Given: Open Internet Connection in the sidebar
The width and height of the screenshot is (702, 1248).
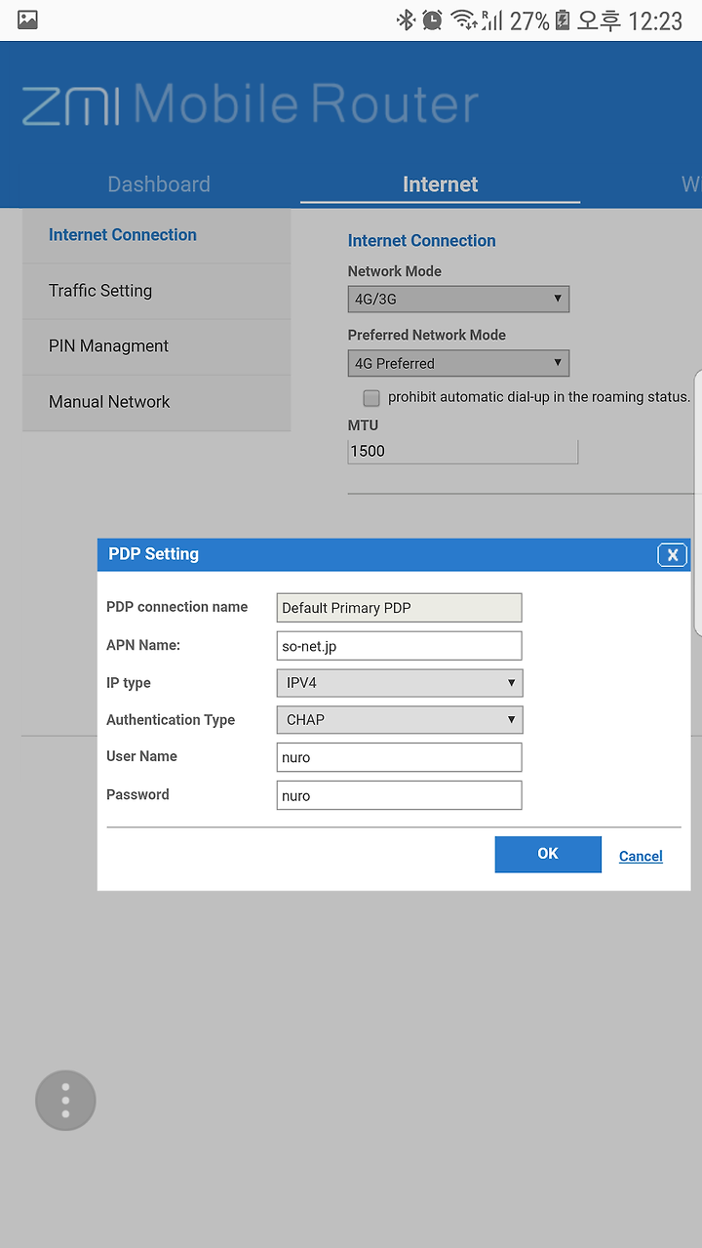Looking at the screenshot, I should (156, 235).
